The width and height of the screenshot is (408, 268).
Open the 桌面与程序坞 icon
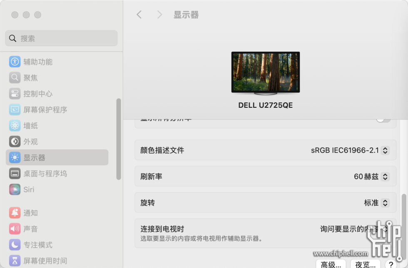(15, 174)
